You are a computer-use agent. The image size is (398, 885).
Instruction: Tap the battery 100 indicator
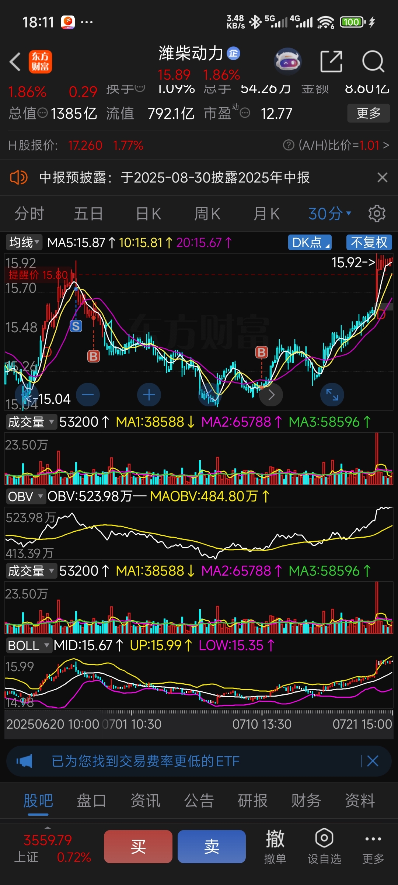tap(352, 22)
